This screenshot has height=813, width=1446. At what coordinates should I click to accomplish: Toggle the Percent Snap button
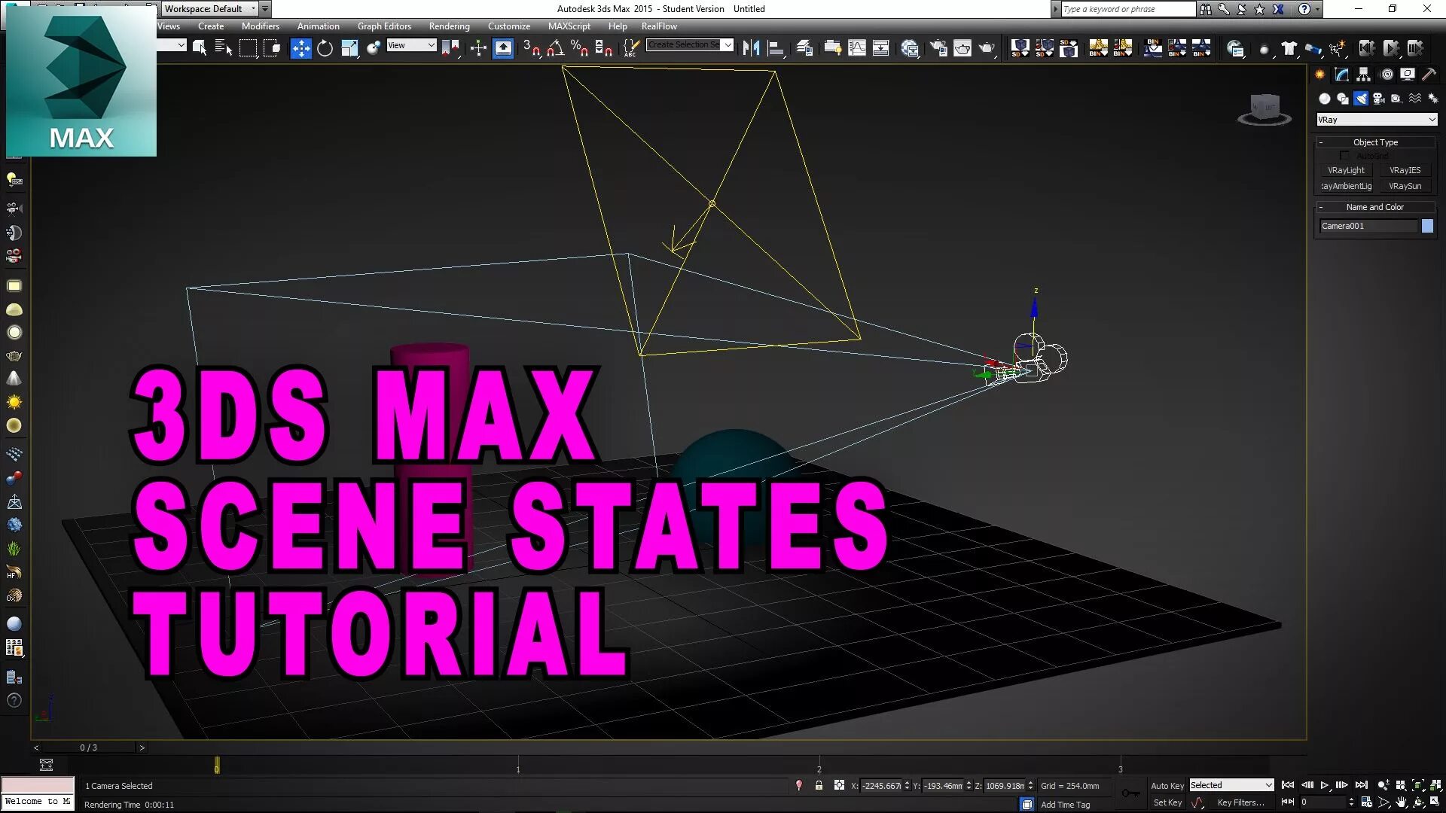coord(579,49)
